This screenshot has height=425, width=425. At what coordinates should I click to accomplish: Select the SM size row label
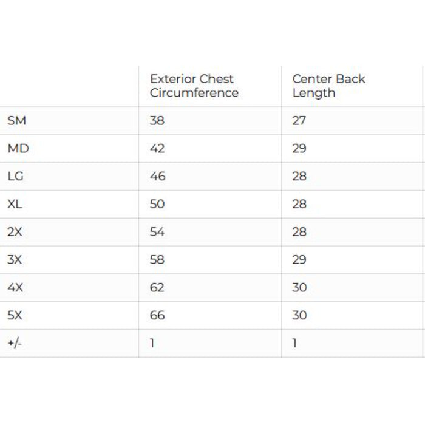[17, 121]
